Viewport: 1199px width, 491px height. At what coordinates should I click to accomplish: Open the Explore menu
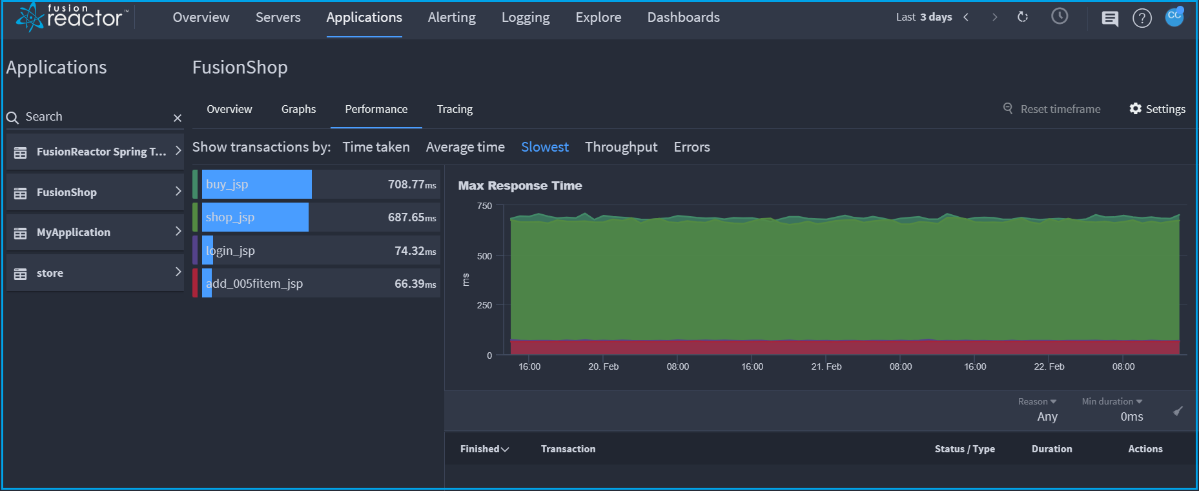(x=598, y=17)
